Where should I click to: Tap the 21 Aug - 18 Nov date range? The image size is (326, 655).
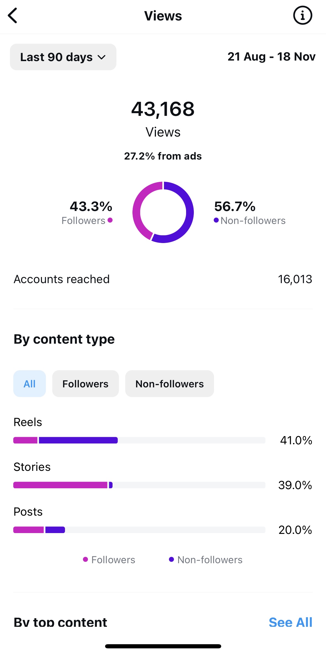[x=271, y=57]
